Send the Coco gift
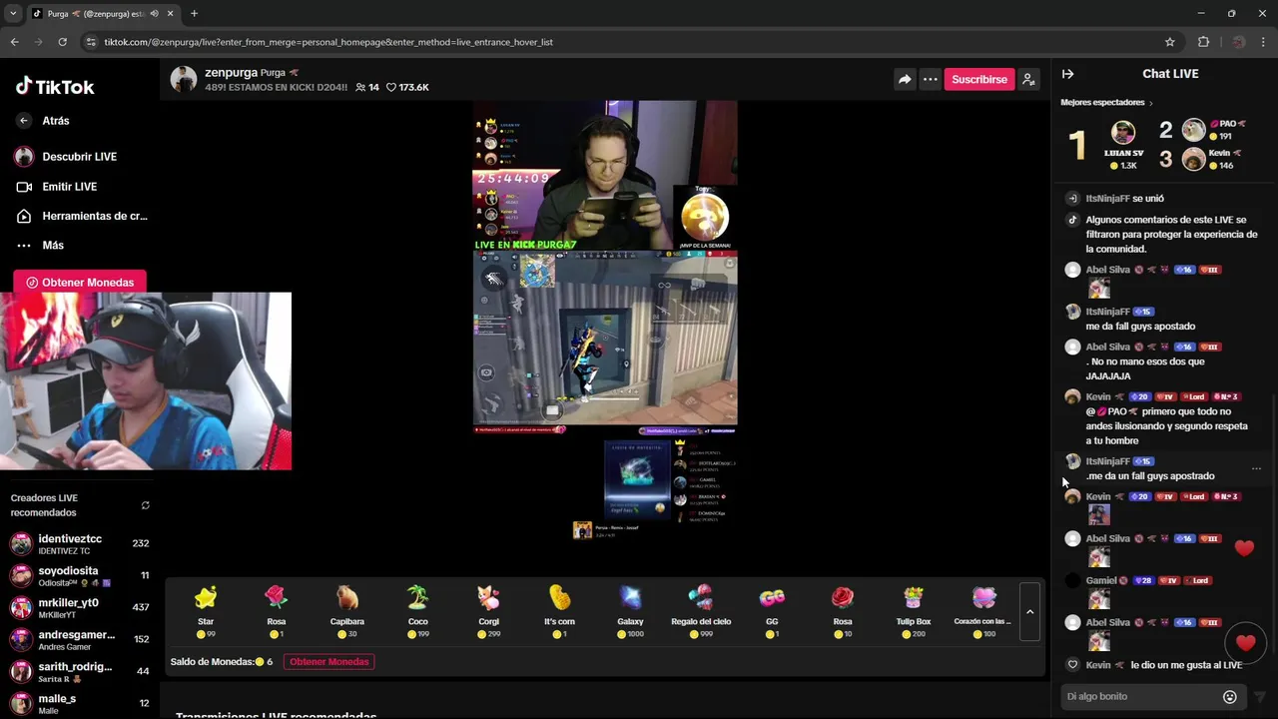1278x719 pixels. (417, 610)
